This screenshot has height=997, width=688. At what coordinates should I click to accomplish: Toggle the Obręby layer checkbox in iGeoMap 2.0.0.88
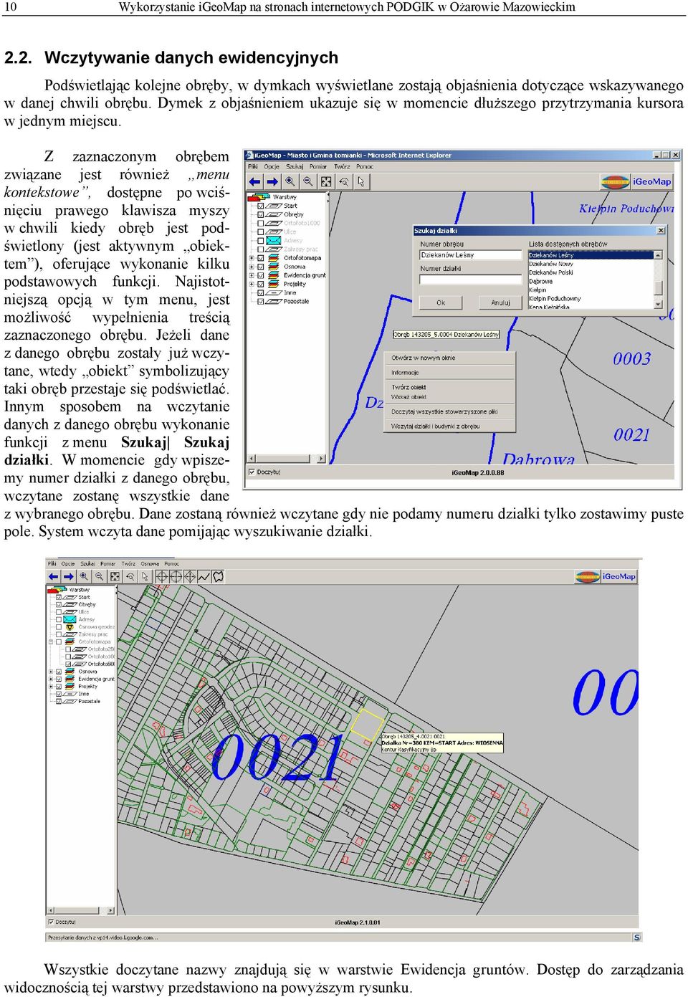tap(262, 214)
